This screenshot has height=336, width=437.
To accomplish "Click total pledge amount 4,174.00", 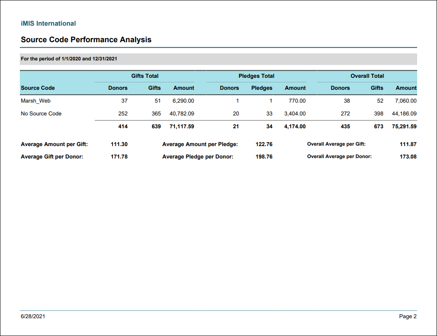I will pyautogui.click(x=295, y=127).
